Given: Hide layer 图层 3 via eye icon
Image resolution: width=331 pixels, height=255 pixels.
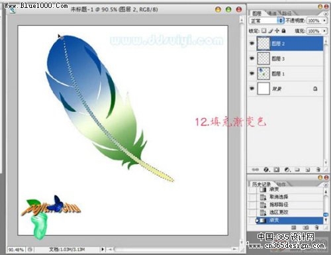Looking at the screenshot, I should pyautogui.click(x=252, y=58).
